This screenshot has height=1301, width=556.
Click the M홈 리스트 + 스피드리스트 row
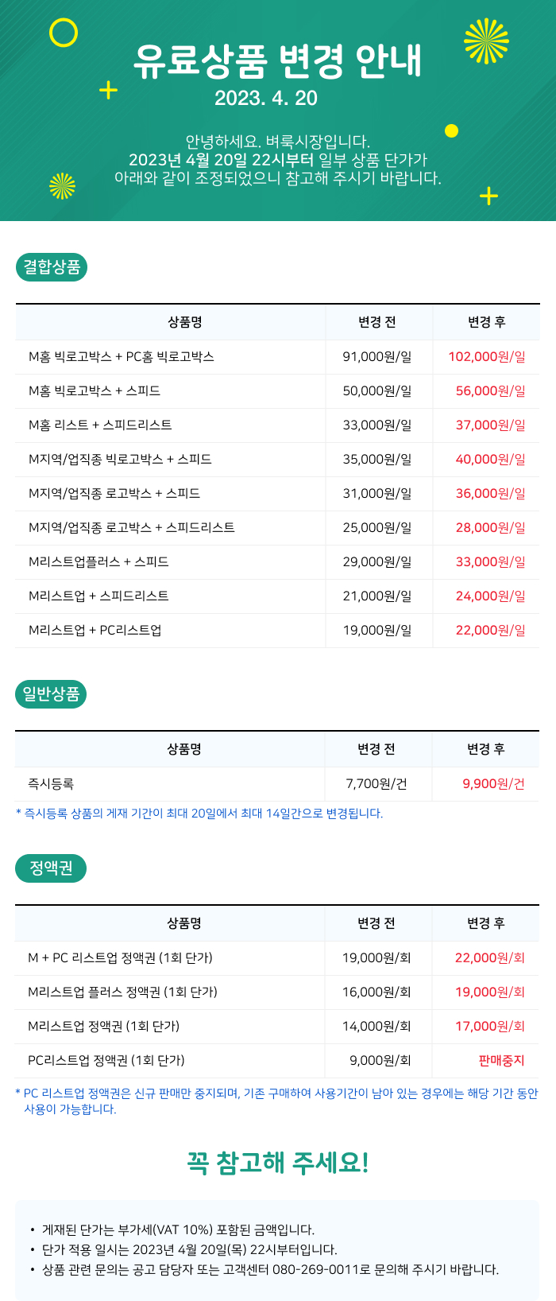[x=277, y=425]
